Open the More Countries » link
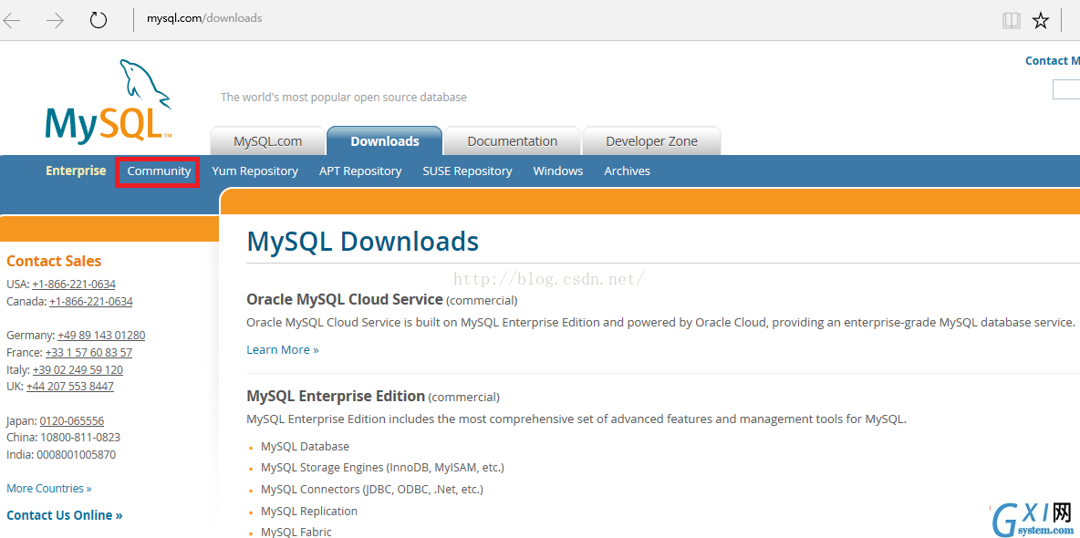1080x538 pixels. click(x=49, y=489)
